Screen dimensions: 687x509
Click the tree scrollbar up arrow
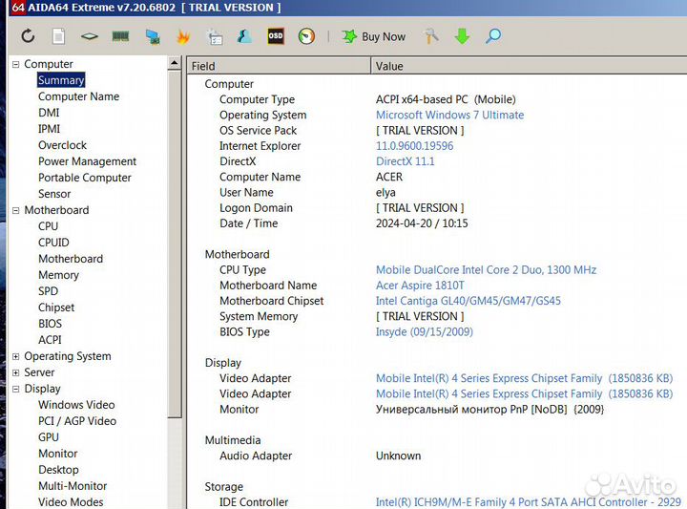coord(174,64)
